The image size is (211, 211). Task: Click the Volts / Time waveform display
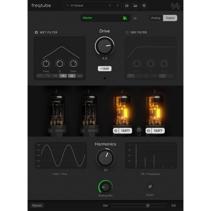(x=61, y=156)
